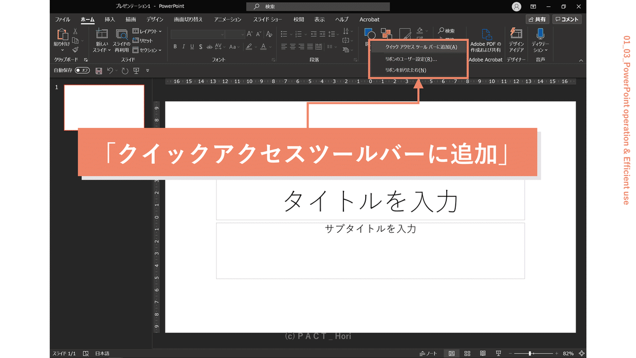Screen dimensions: 636x358
Task: Select slide 1 thumbnail
Action: [x=104, y=107]
